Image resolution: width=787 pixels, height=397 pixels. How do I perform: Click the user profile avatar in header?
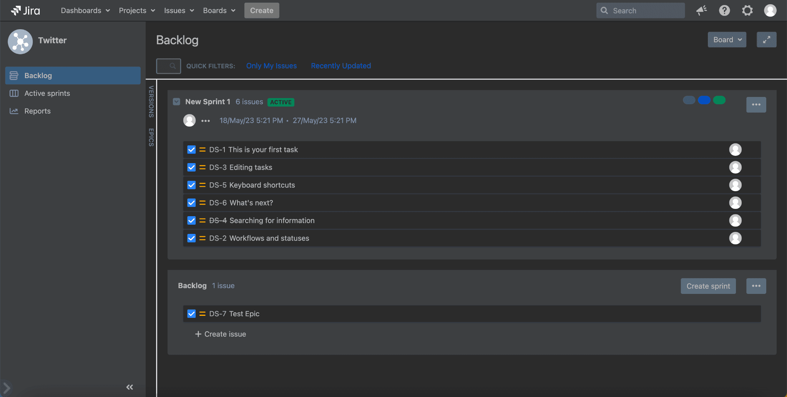click(x=770, y=10)
